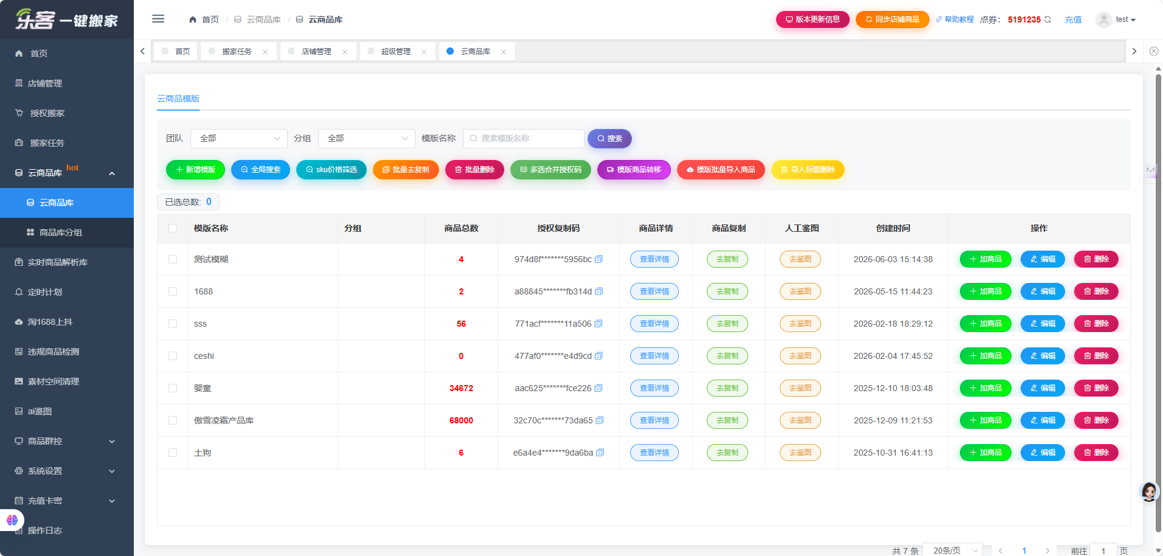Open the customer service avatar widget
Image resolution: width=1163 pixels, height=556 pixels.
[1148, 492]
